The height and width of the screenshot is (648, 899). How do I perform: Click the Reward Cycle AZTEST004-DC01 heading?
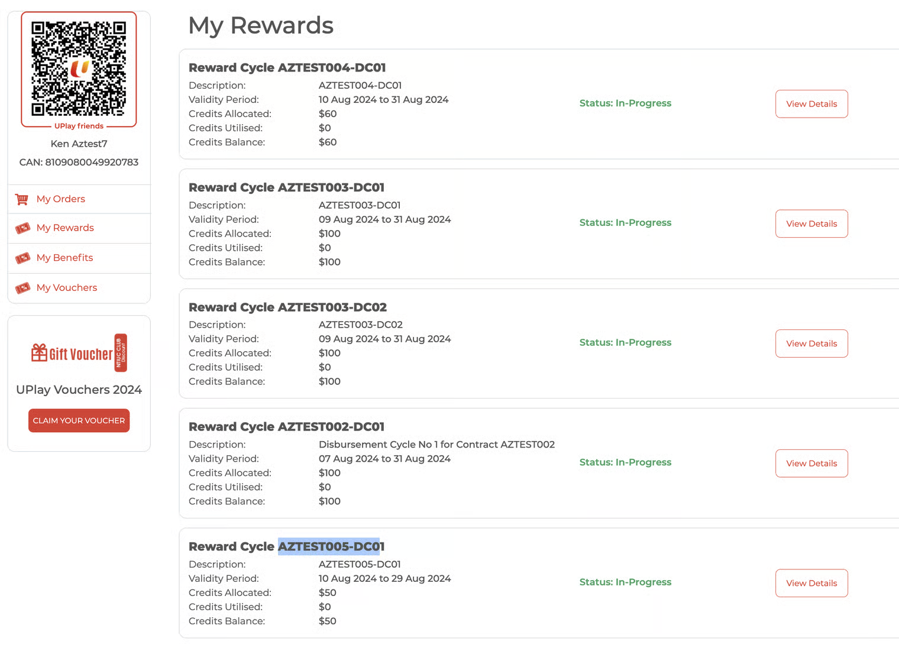(287, 68)
